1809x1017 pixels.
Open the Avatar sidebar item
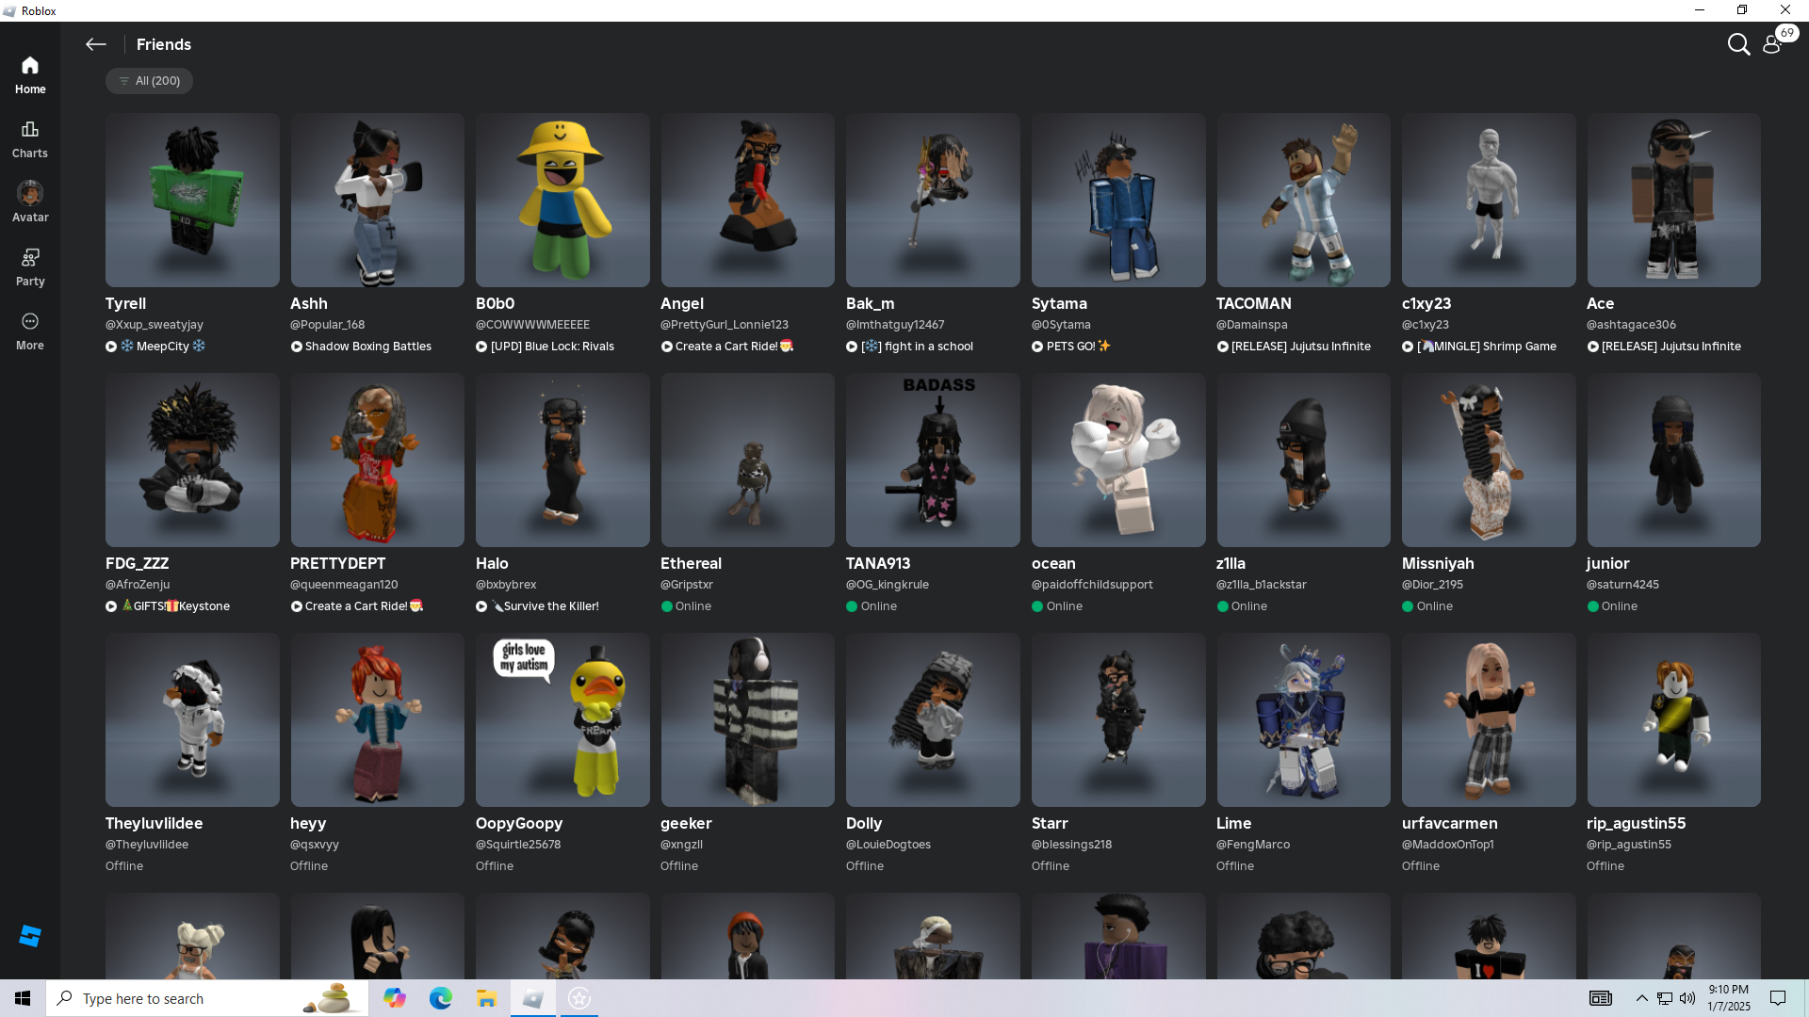[30, 202]
